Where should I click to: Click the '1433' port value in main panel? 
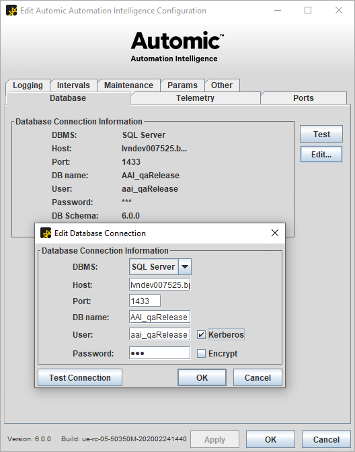(x=131, y=161)
